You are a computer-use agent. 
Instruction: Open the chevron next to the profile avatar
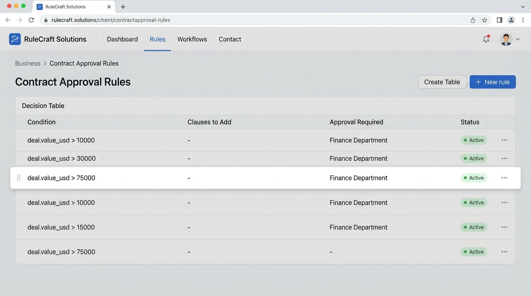[517, 39]
